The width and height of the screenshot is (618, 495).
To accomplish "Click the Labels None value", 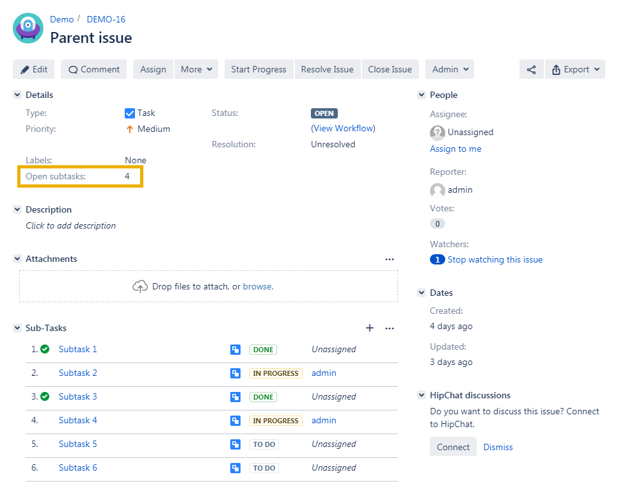I will click(136, 160).
